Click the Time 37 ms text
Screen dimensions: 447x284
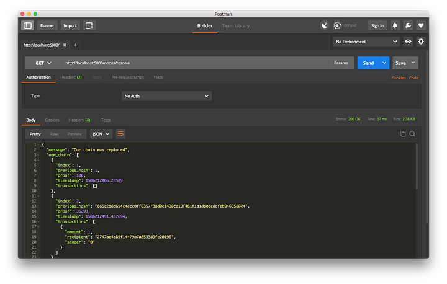click(377, 119)
